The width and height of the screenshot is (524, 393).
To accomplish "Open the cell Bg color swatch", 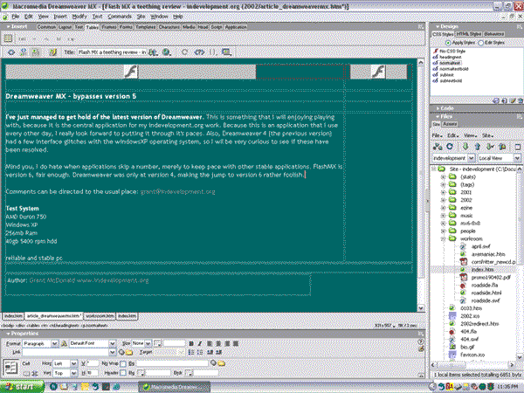I will tap(141, 373).
